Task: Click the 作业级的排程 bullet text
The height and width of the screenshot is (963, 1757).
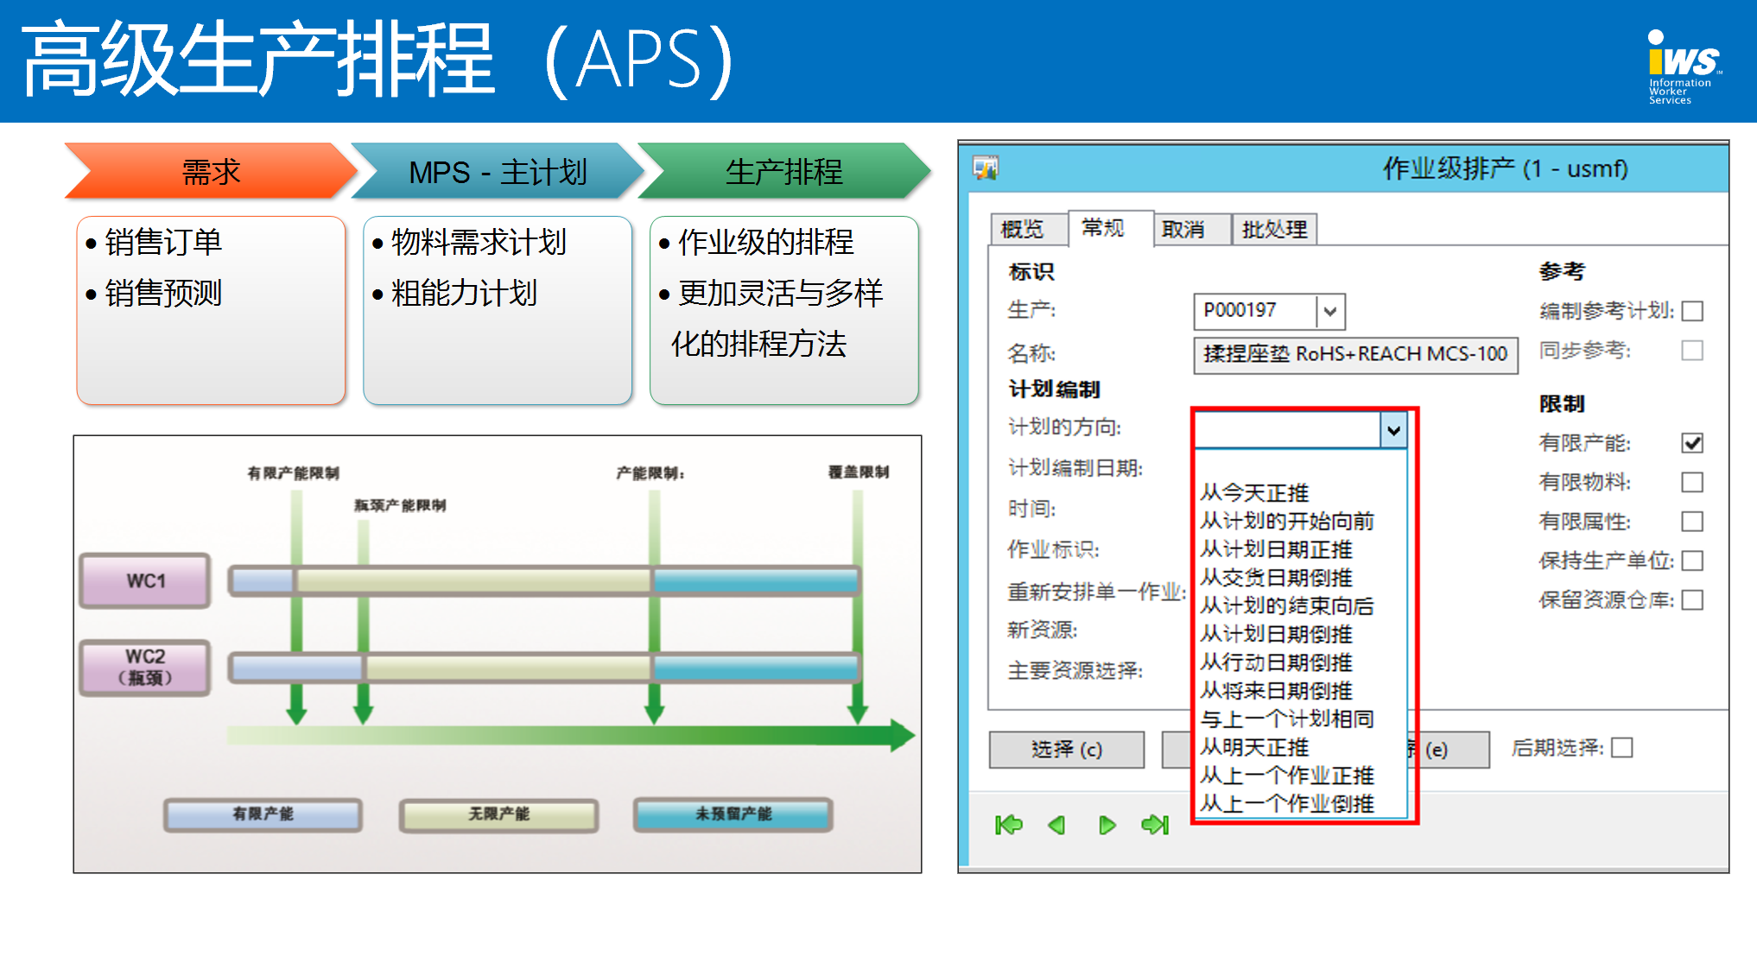Action: point(765,243)
